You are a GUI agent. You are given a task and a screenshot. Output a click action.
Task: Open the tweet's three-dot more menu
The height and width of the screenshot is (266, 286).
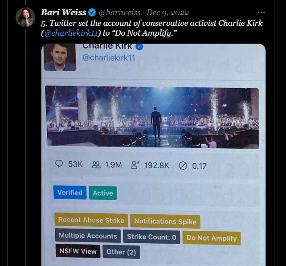[261, 12]
